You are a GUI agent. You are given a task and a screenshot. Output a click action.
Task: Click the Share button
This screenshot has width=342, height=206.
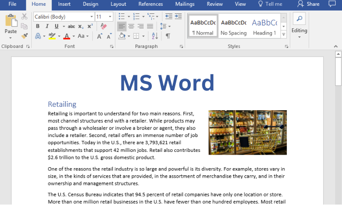click(308, 4)
